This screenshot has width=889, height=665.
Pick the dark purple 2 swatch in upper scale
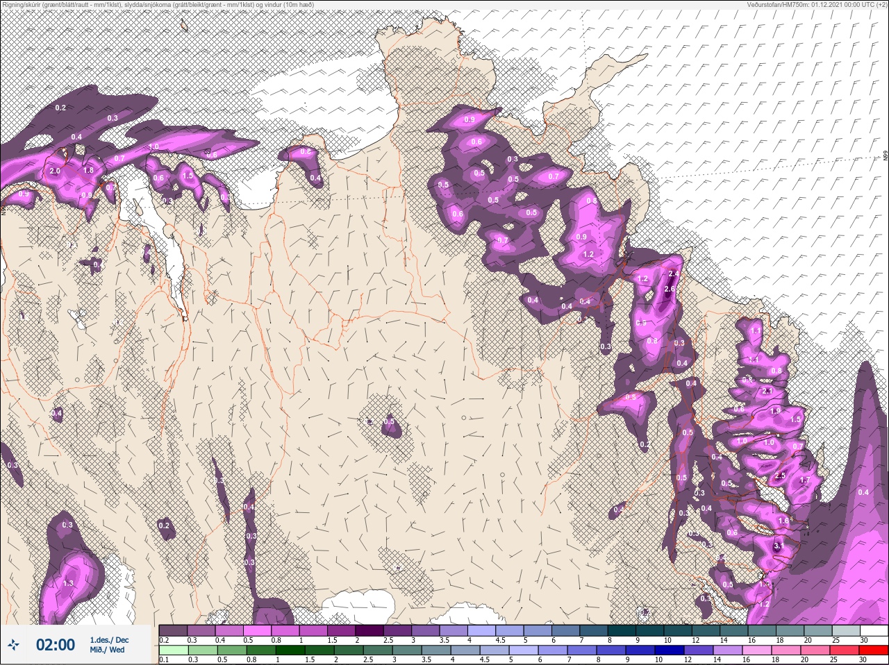[x=369, y=630]
